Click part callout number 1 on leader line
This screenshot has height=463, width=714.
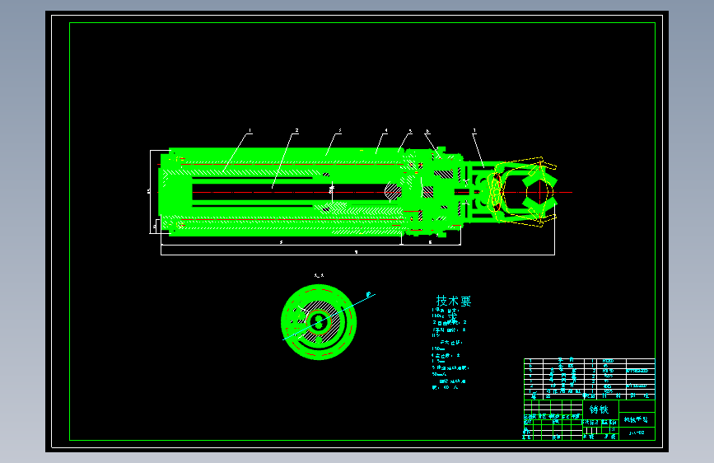[250, 131]
